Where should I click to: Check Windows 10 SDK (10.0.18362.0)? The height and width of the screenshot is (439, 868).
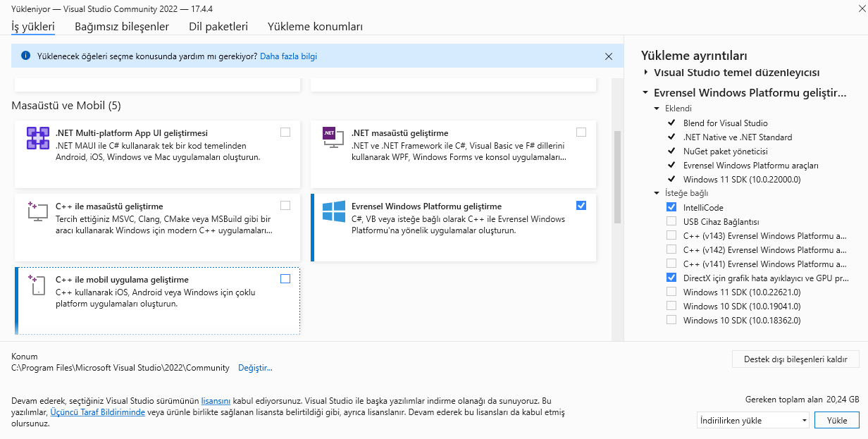tap(671, 320)
